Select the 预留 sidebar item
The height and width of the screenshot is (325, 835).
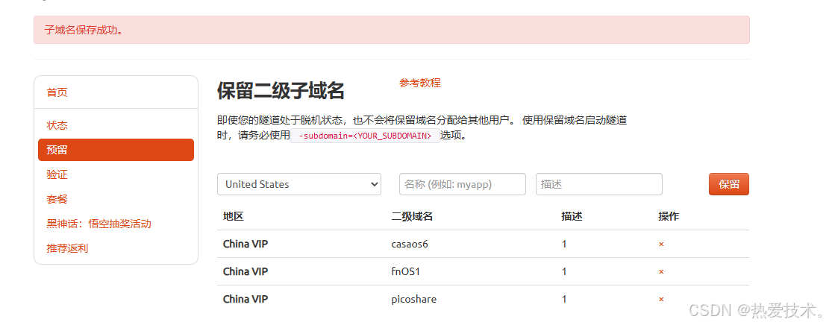click(116, 150)
